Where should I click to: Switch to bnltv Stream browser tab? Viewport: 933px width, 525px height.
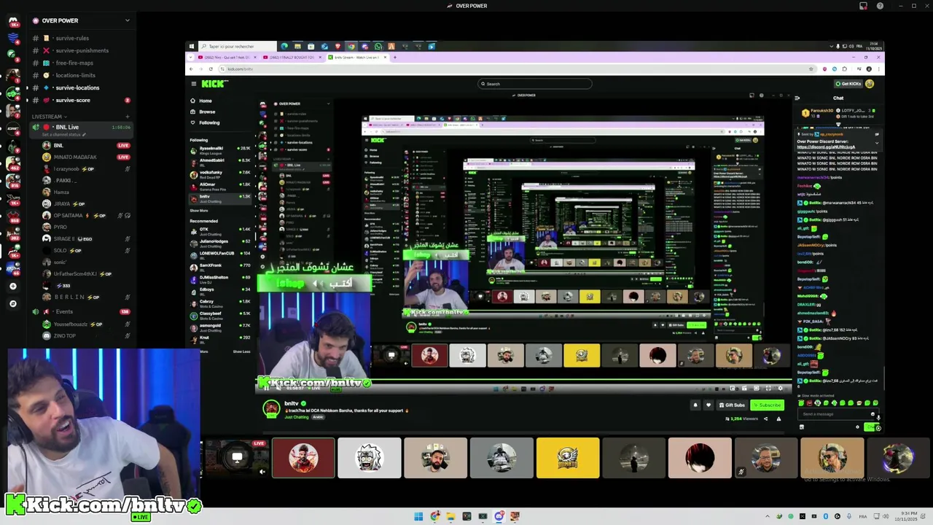pos(359,58)
